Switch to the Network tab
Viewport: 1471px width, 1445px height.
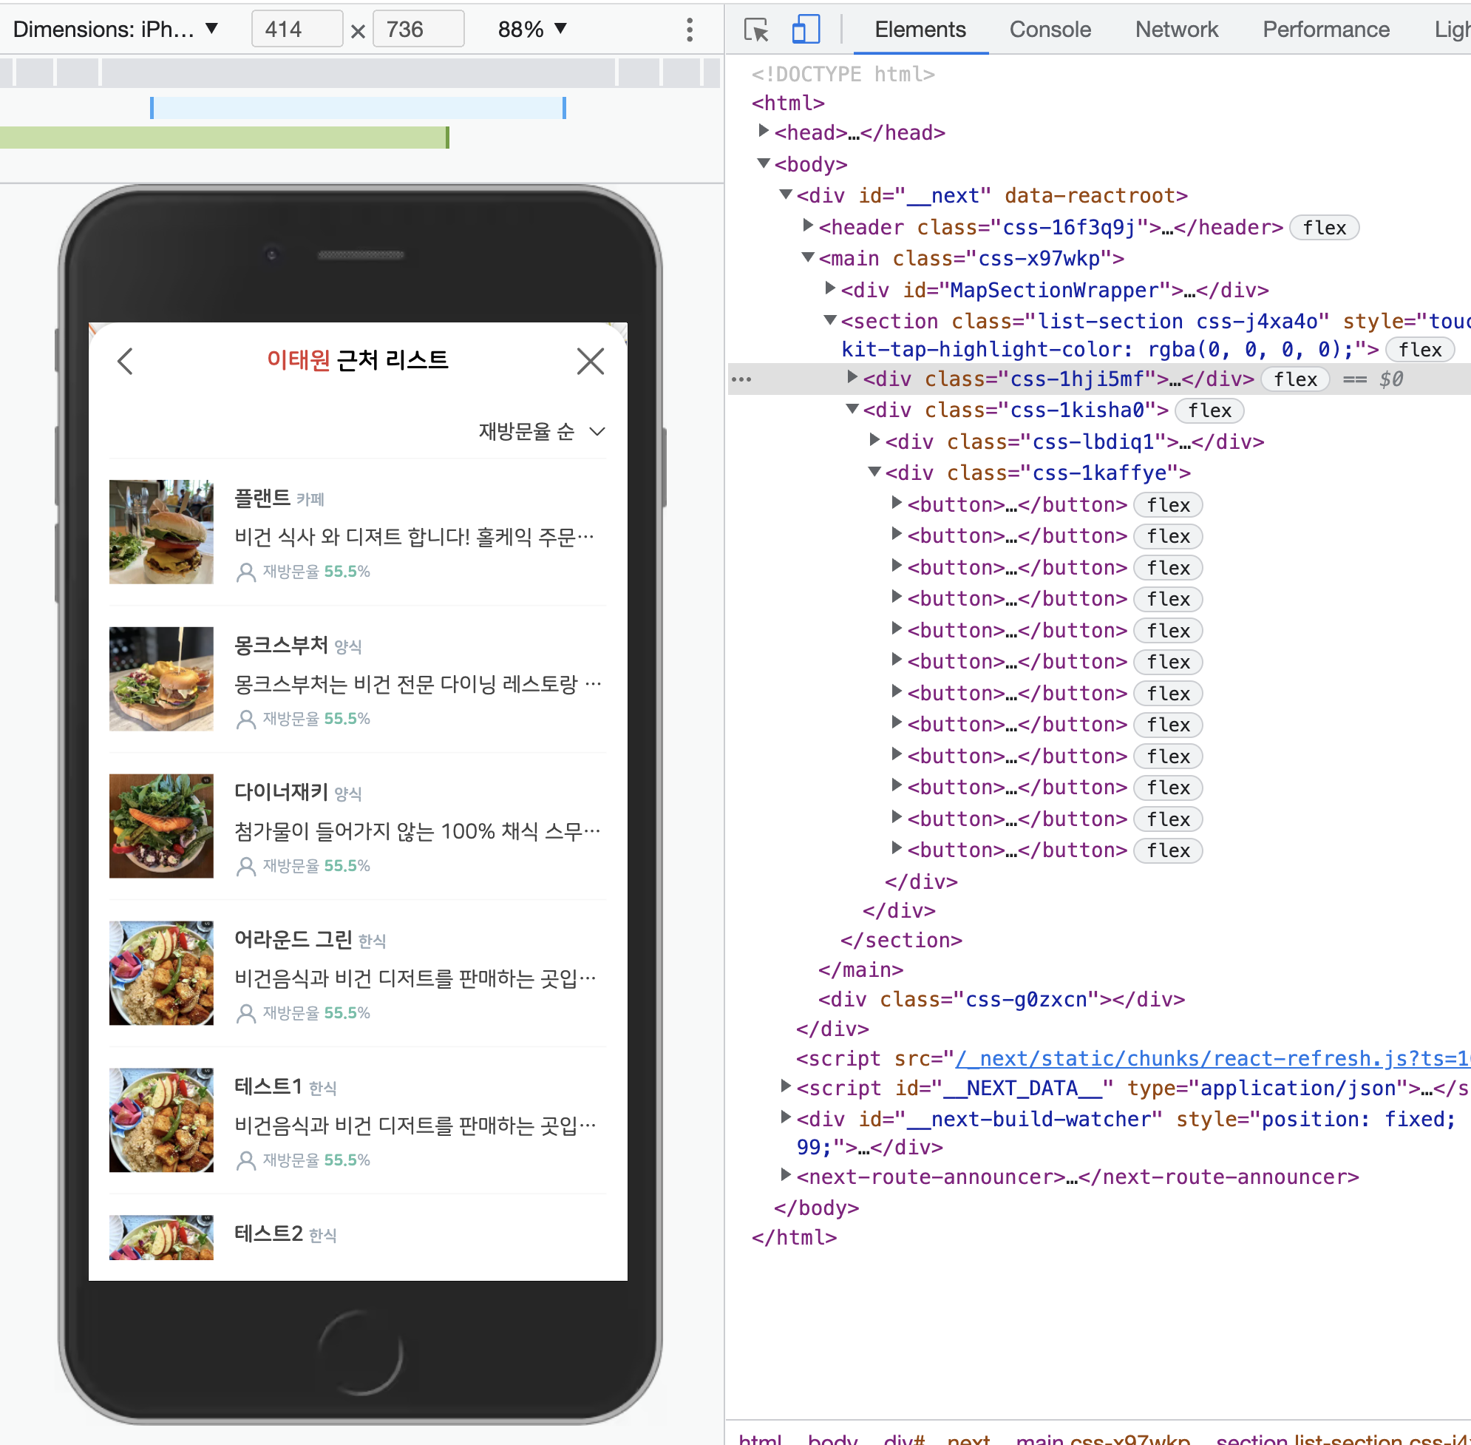1175,30
